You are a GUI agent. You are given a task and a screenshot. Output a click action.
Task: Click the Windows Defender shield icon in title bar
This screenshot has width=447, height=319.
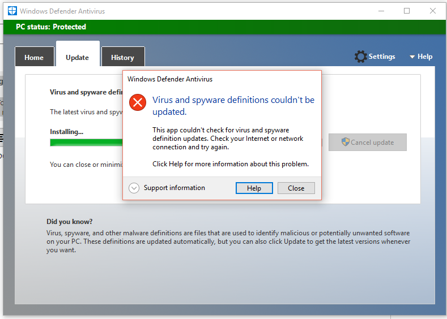[x=12, y=11]
